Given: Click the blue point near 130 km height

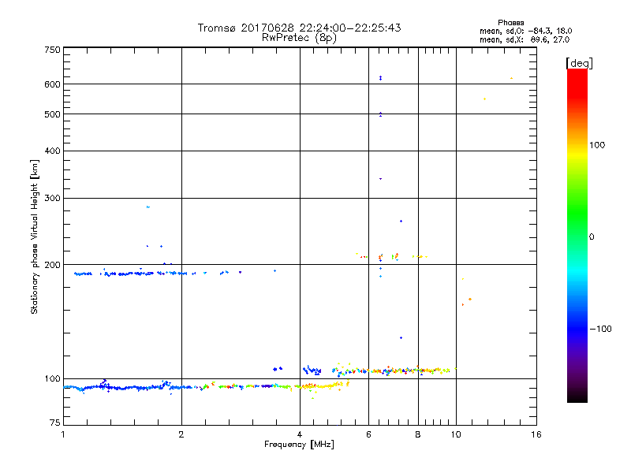Looking at the screenshot, I should [401, 337].
